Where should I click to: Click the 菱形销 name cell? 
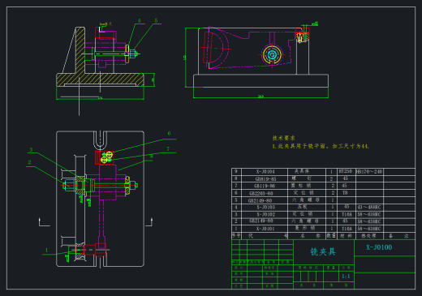coord(305,228)
